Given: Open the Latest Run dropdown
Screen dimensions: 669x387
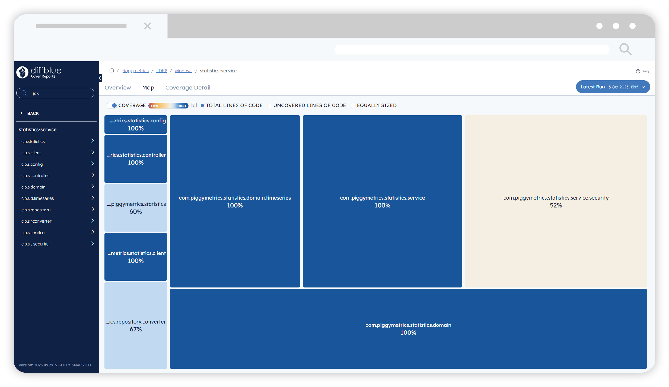Looking at the screenshot, I should [x=613, y=87].
